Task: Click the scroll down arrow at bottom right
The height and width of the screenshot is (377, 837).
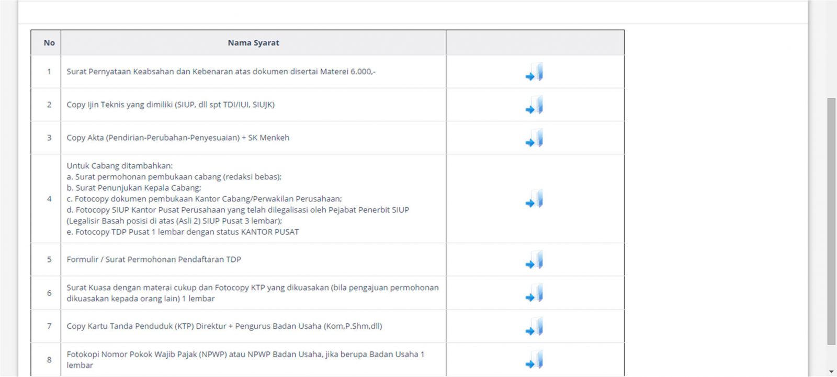Action: coord(831,372)
